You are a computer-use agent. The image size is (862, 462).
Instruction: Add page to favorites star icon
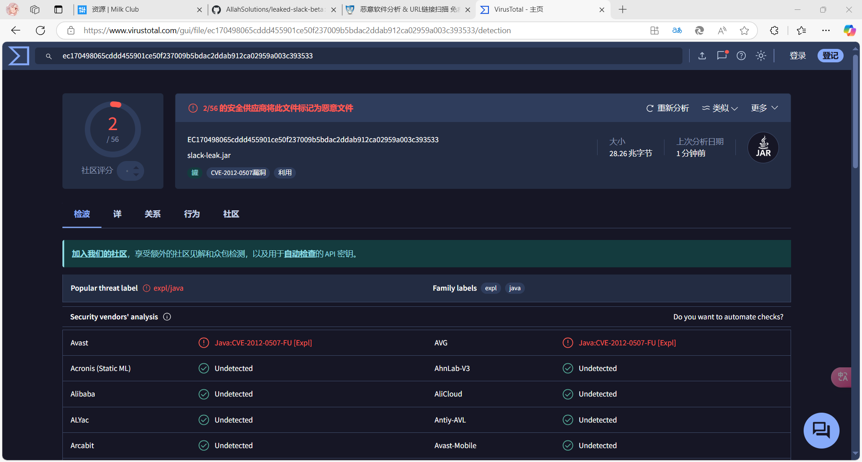pos(744,30)
